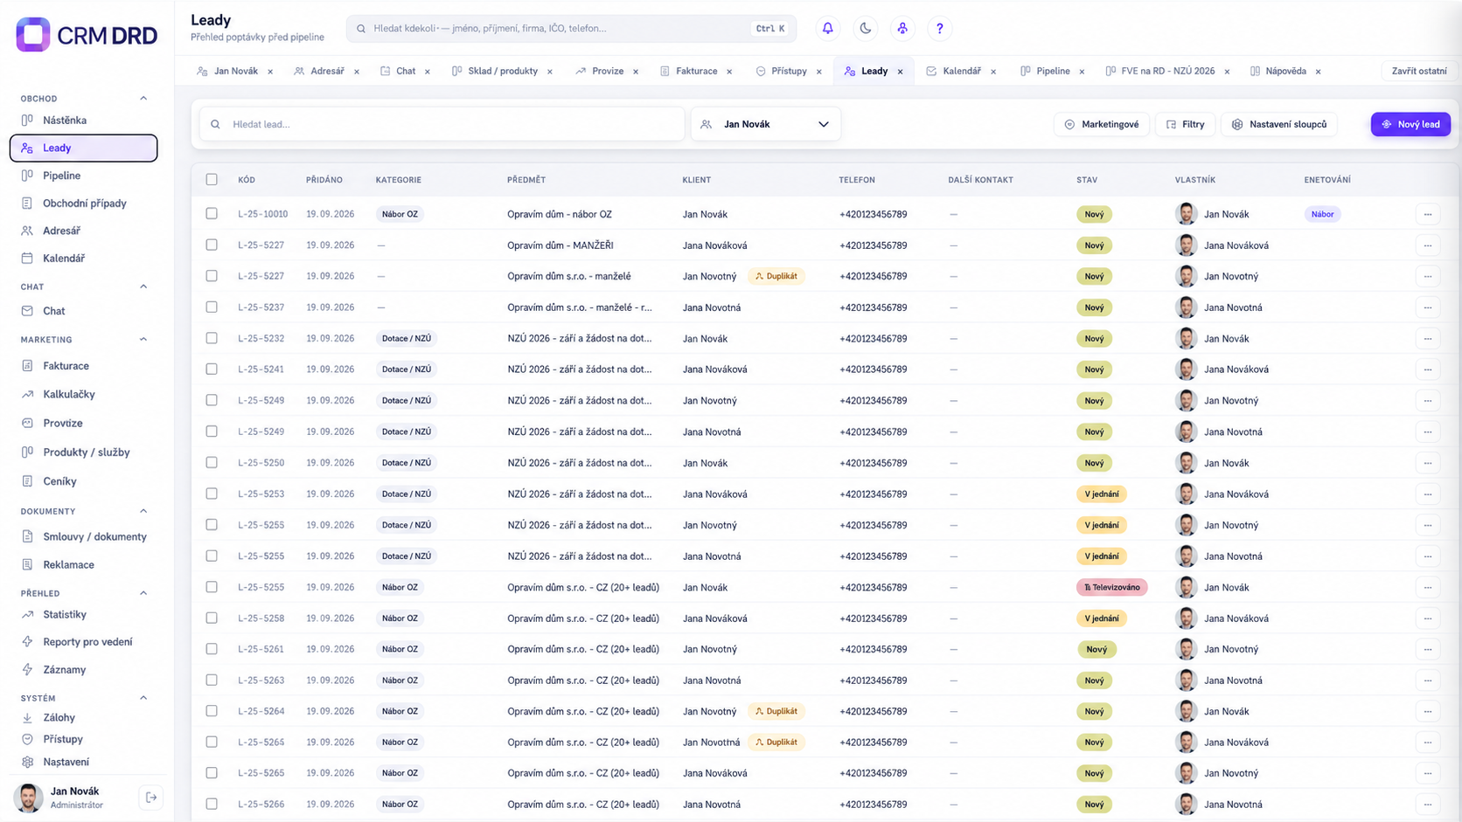Close the Fakturace tab

pos(729,72)
